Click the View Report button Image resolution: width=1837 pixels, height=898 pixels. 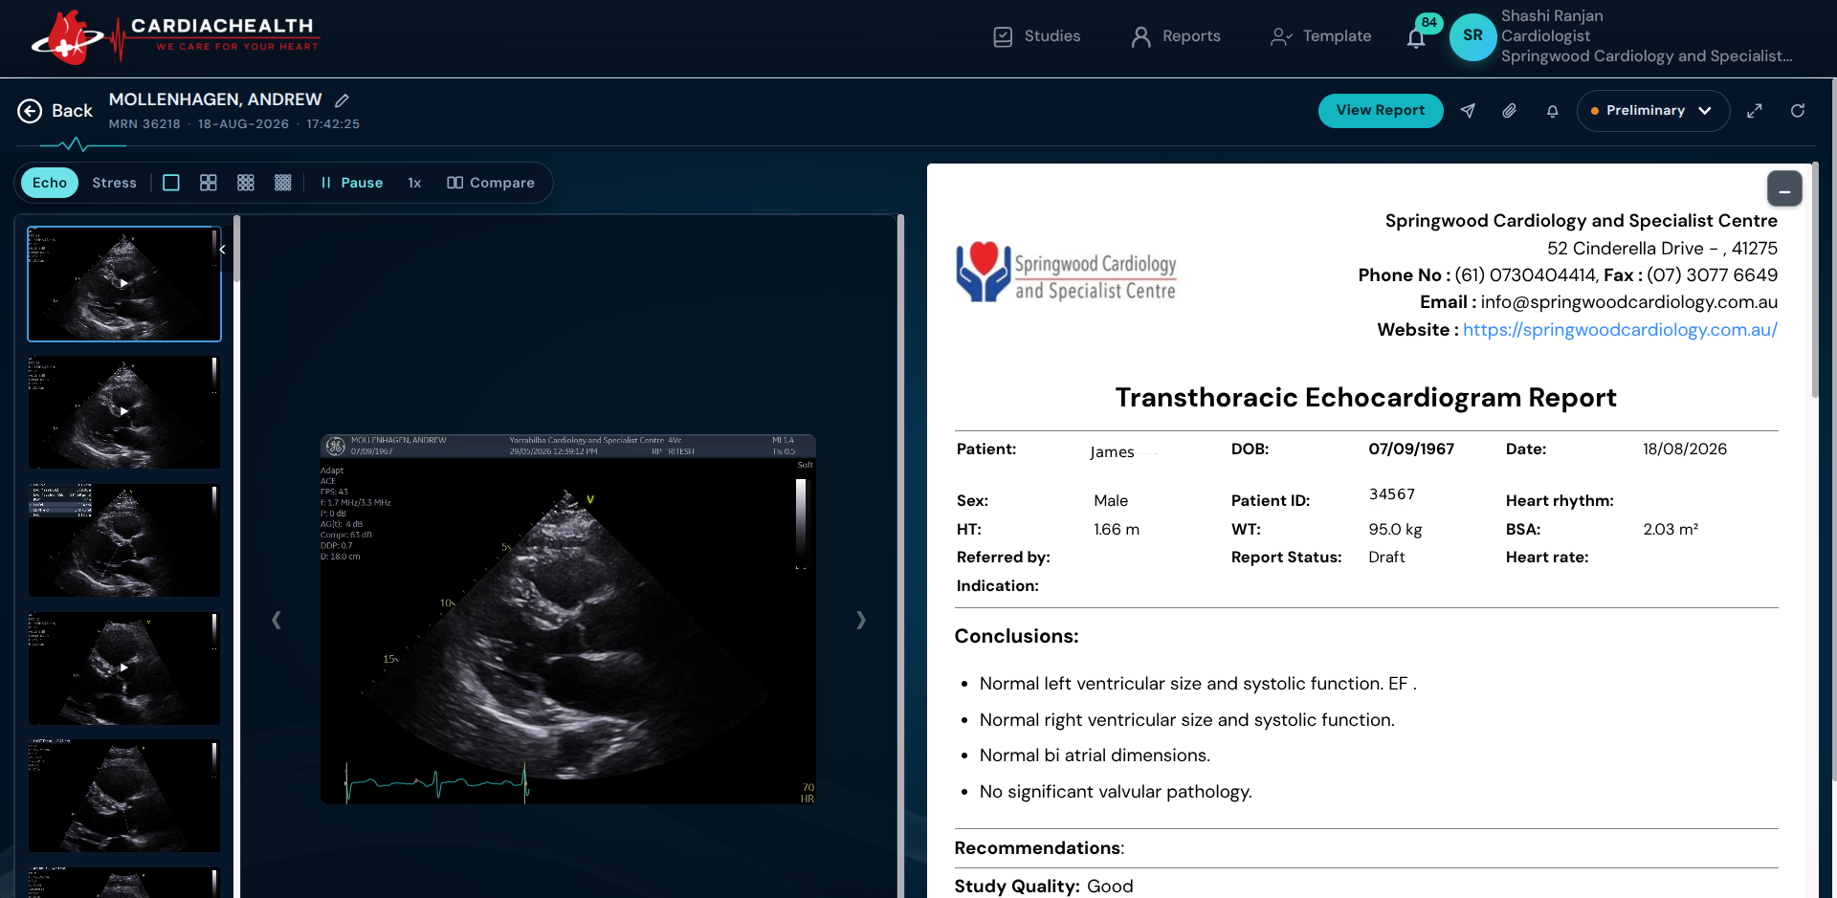pos(1381,110)
